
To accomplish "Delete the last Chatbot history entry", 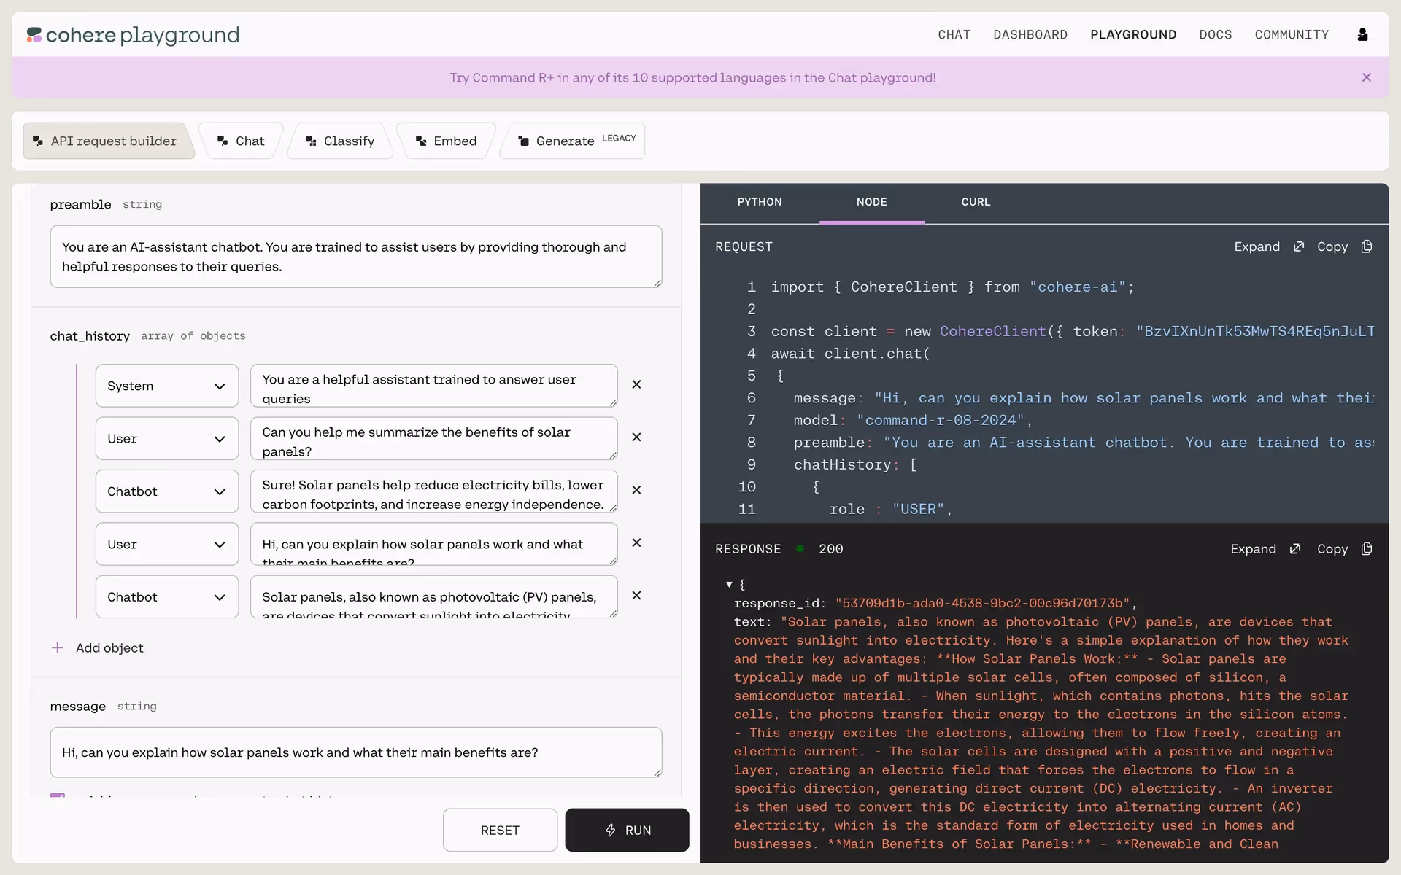I will [x=636, y=596].
